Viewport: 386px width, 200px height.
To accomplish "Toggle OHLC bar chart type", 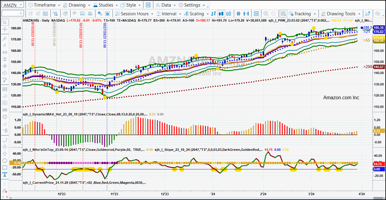I will click(x=214, y=13).
